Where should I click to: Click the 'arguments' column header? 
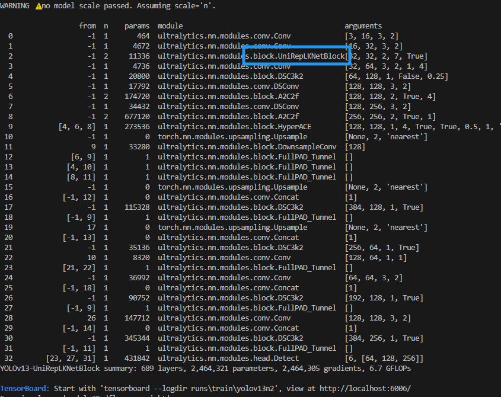(x=363, y=26)
